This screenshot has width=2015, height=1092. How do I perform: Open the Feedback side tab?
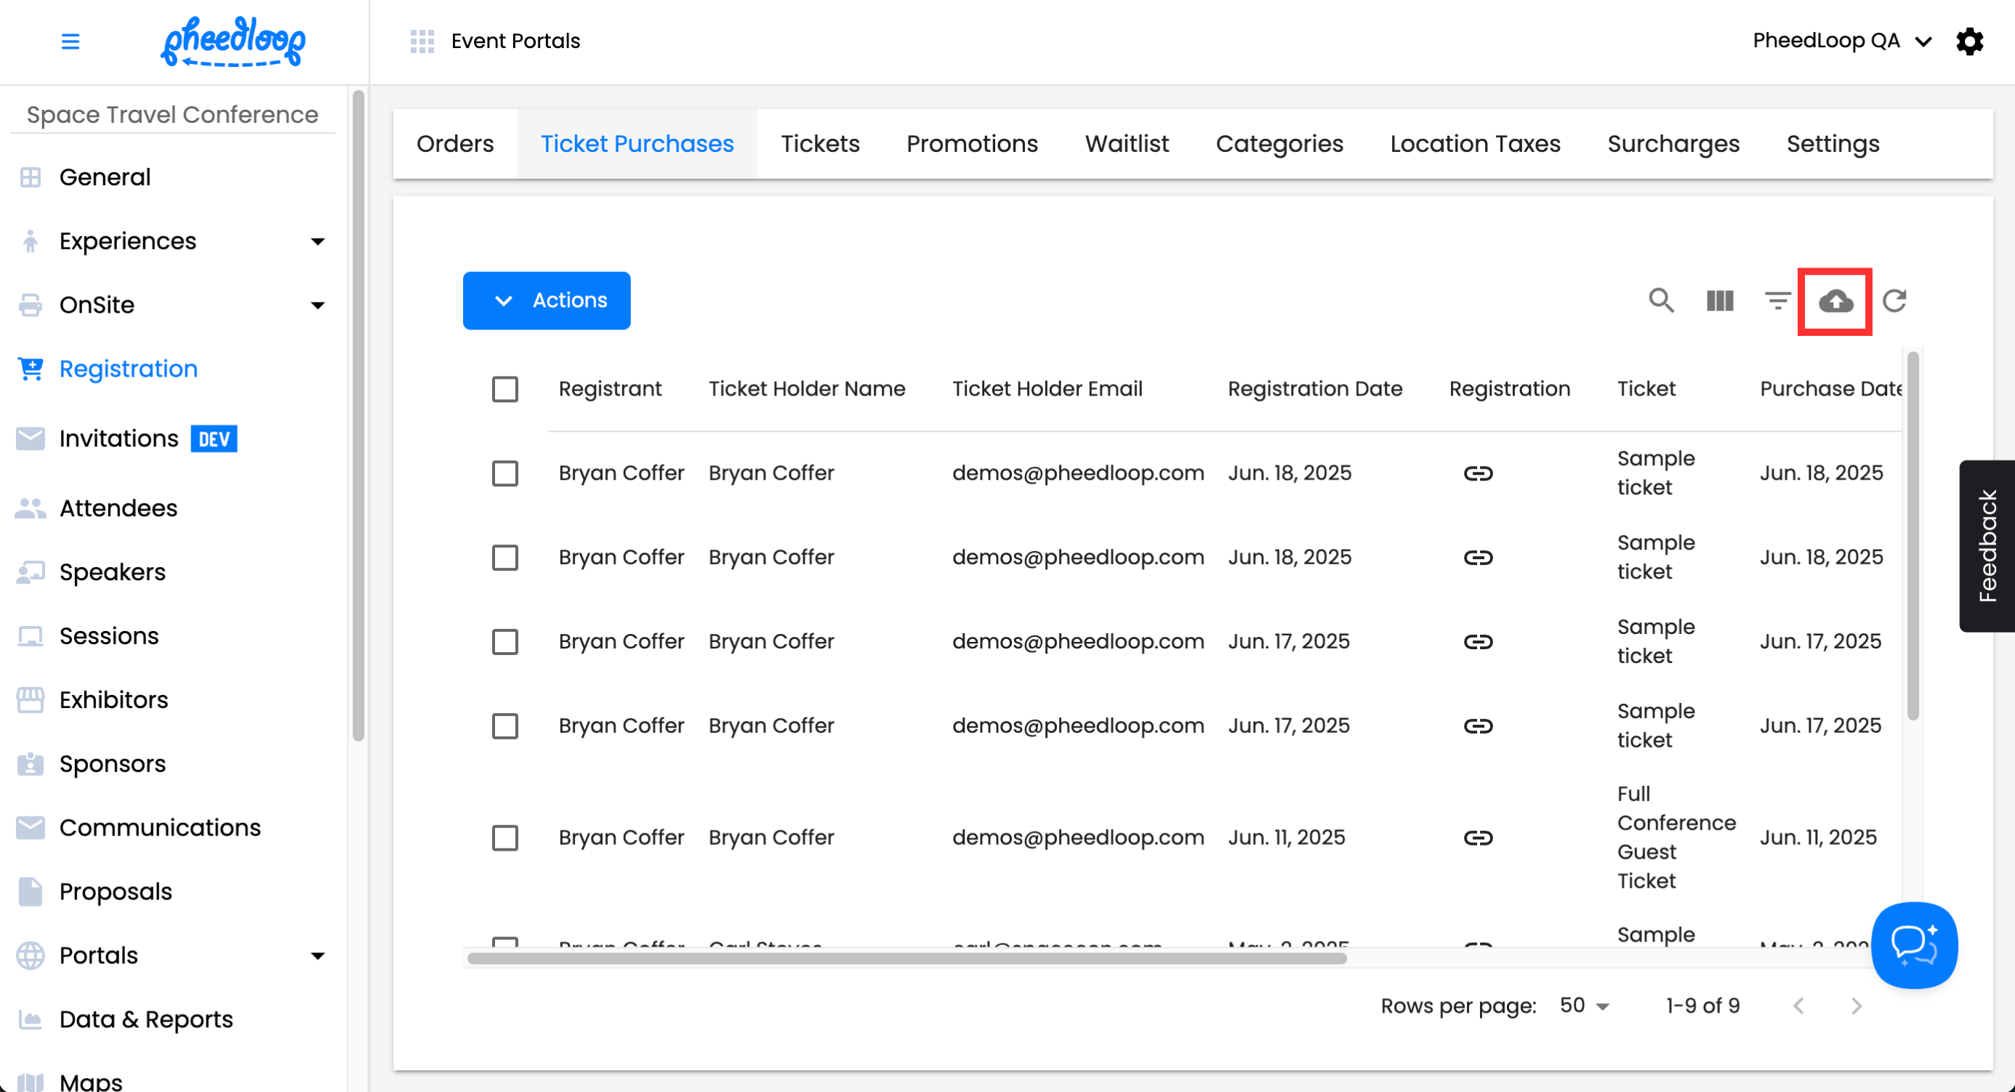click(1987, 545)
